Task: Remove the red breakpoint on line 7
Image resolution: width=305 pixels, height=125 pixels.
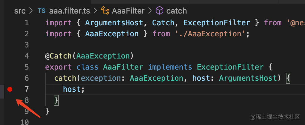Action: [x=10, y=89]
